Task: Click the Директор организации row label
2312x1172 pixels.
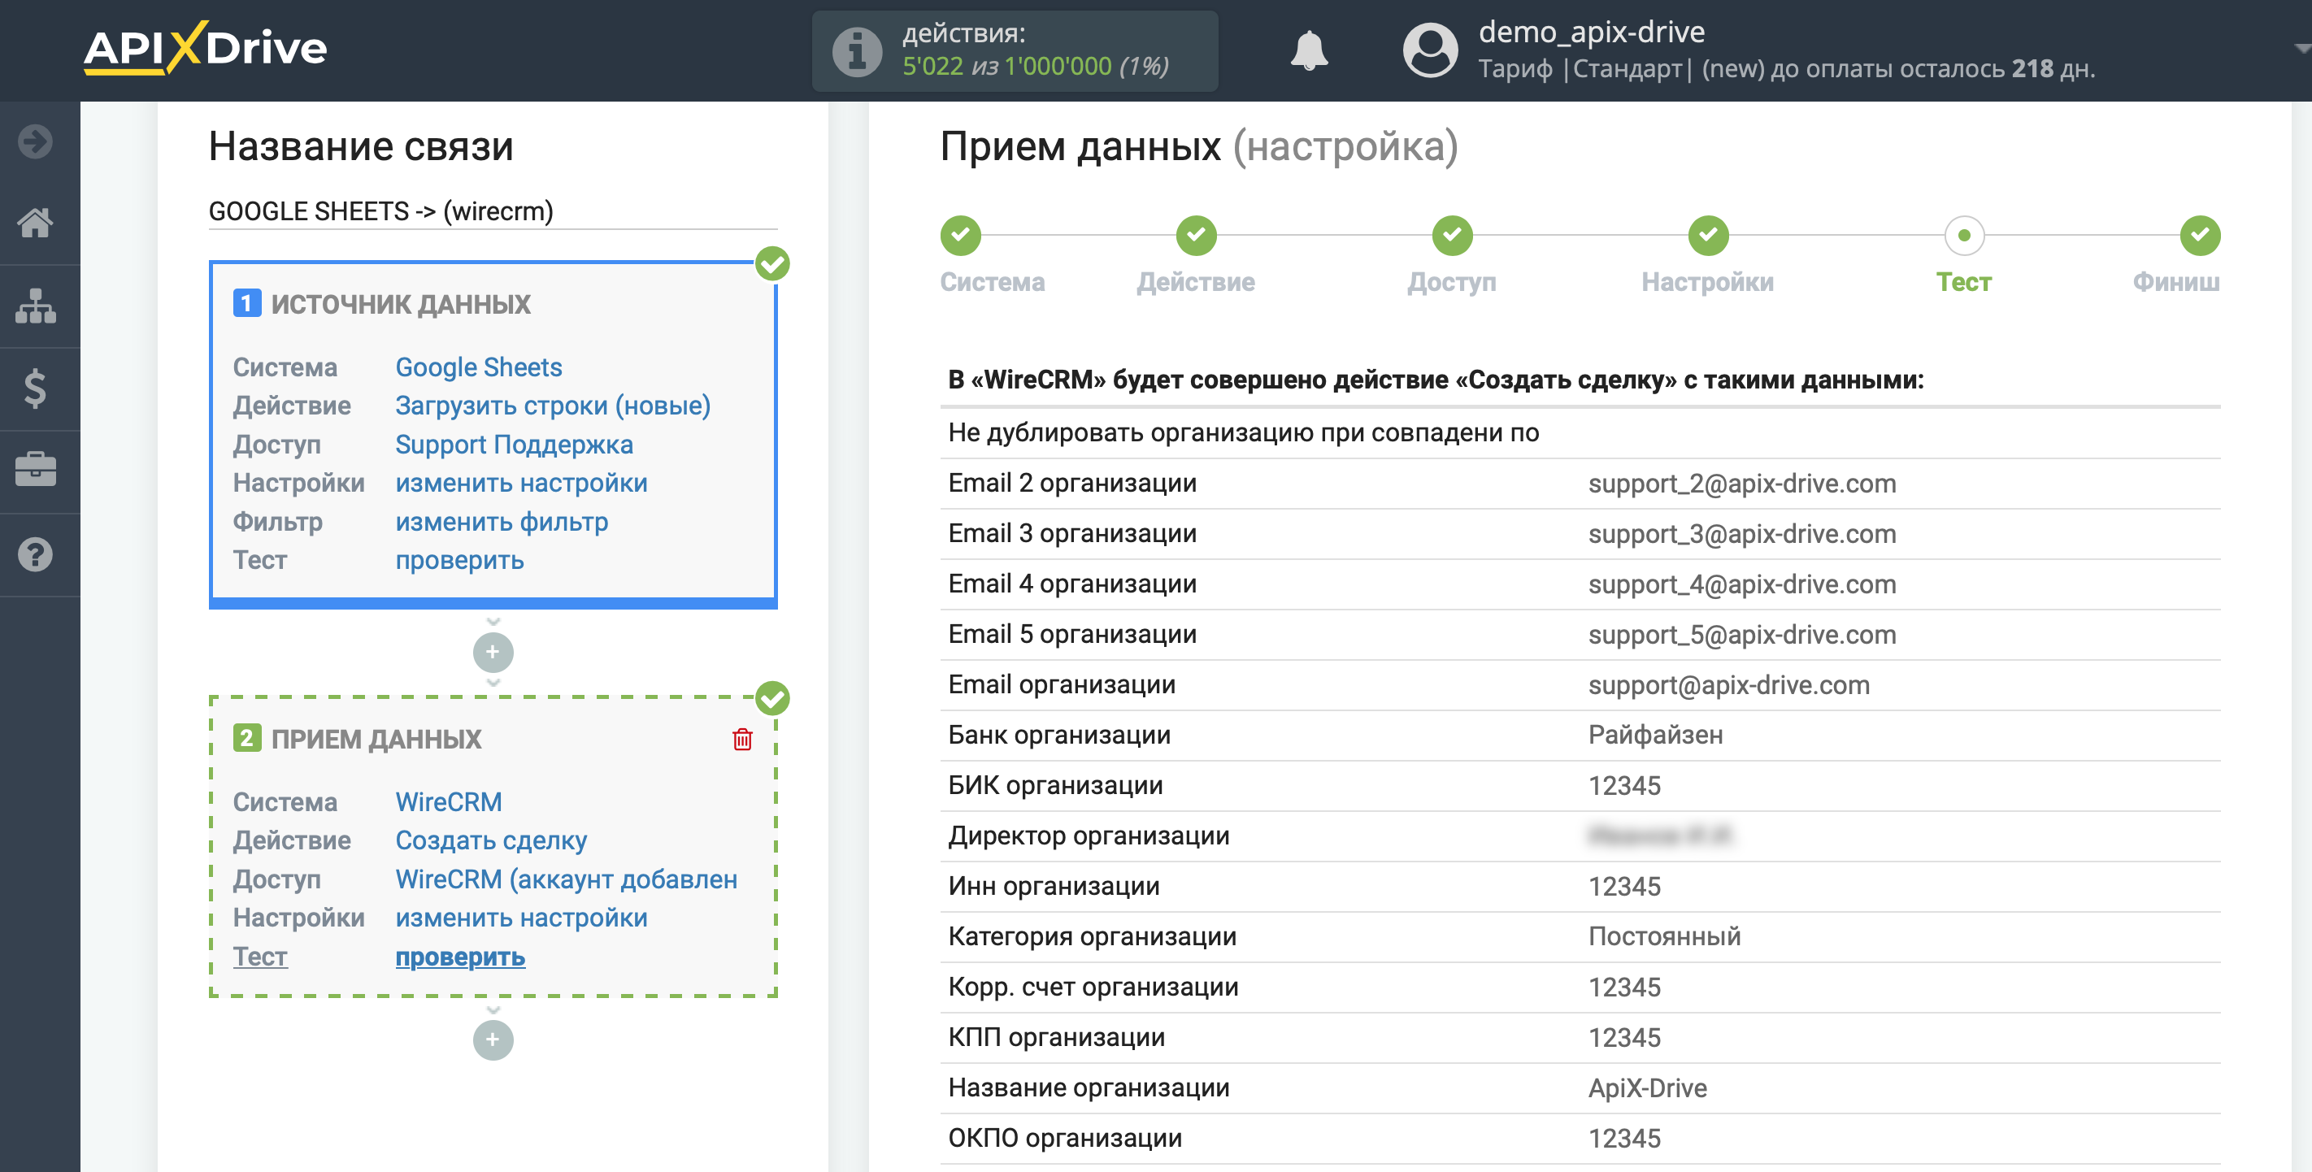Action: pyautogui.click(x=1089, y=836)
